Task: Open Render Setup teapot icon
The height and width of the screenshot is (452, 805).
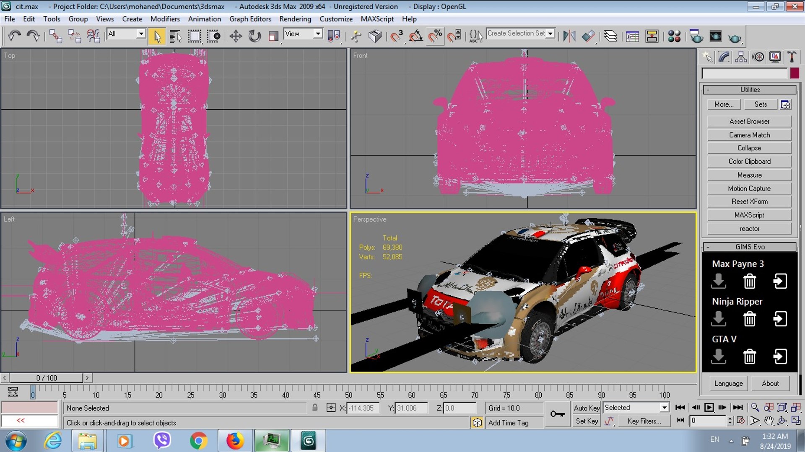Action: click(696, 36)
